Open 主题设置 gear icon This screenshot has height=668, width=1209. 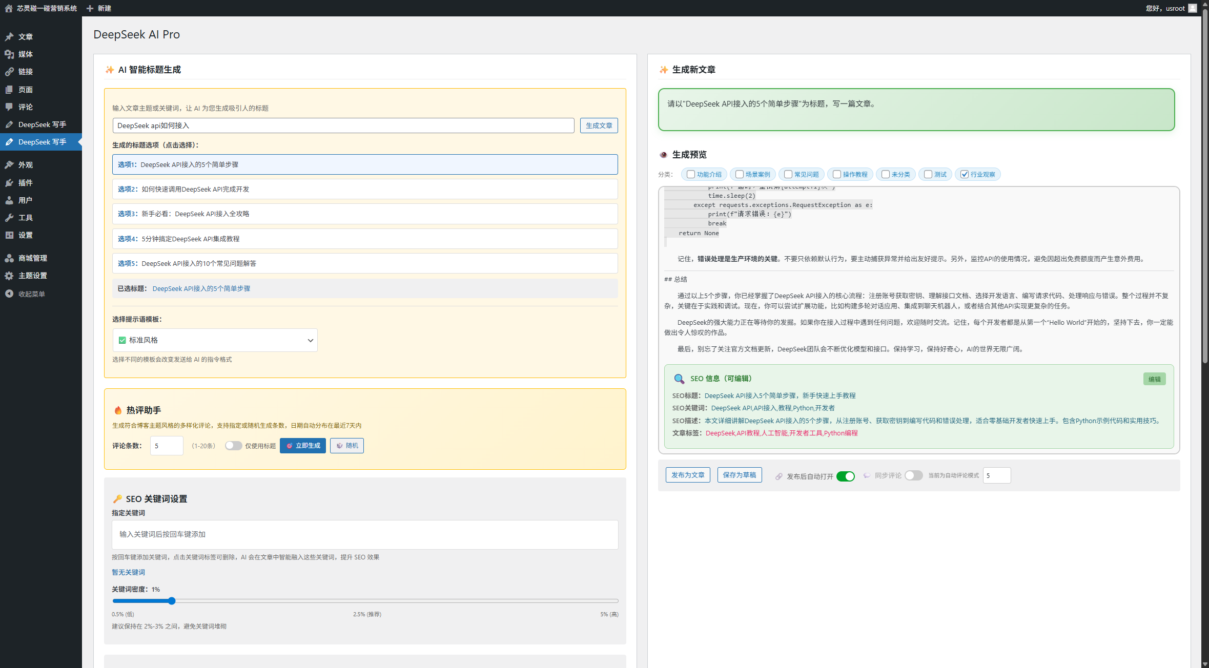[9, 276]
